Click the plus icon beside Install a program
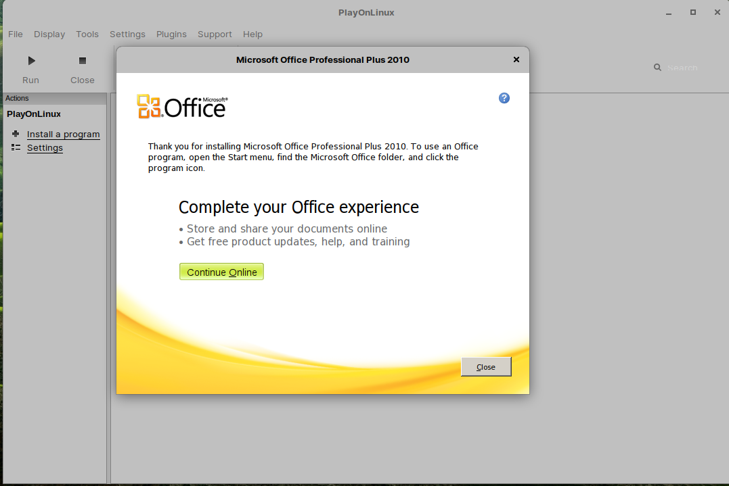Screen dimensions: 729x486 tap(16, 134)
